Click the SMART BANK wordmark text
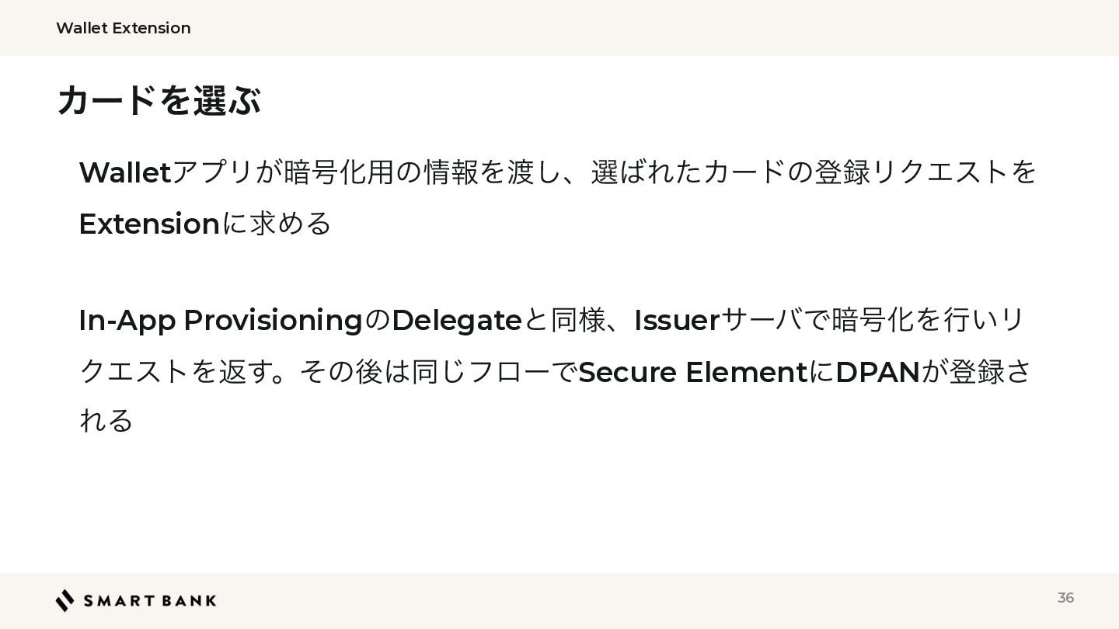Screen dimensions: 1119x629 coord(150,601)
